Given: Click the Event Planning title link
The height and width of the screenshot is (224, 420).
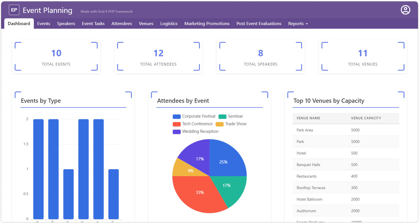Looking at the screenshot, I should (47, 10).
